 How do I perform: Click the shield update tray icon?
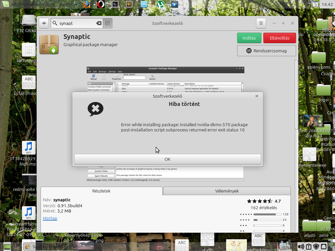click(316, 247)
